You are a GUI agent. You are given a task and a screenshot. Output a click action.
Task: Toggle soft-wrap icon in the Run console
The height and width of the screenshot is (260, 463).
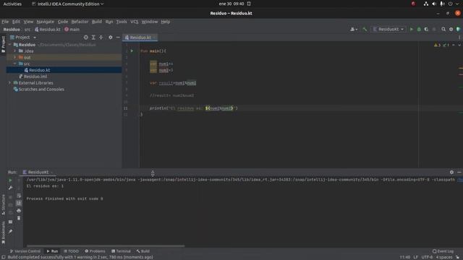[x=19, y=196]
